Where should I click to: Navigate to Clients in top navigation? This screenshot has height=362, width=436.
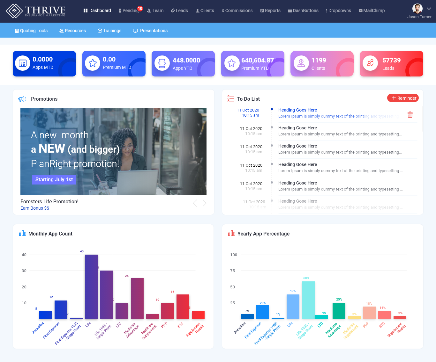[205, 11]
